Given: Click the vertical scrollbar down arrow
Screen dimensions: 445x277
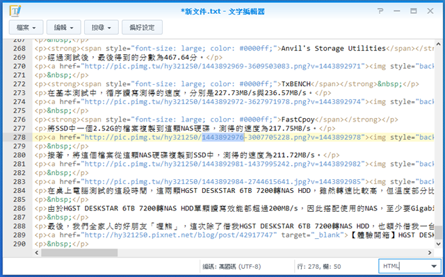Looking at the screenshot, I should (x=439, y=244).
